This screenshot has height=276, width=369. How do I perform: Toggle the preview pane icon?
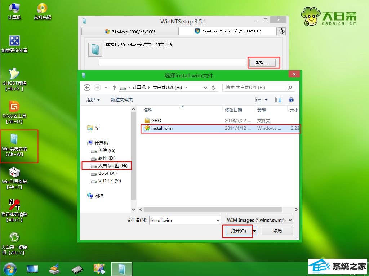(x=278, y=100)
